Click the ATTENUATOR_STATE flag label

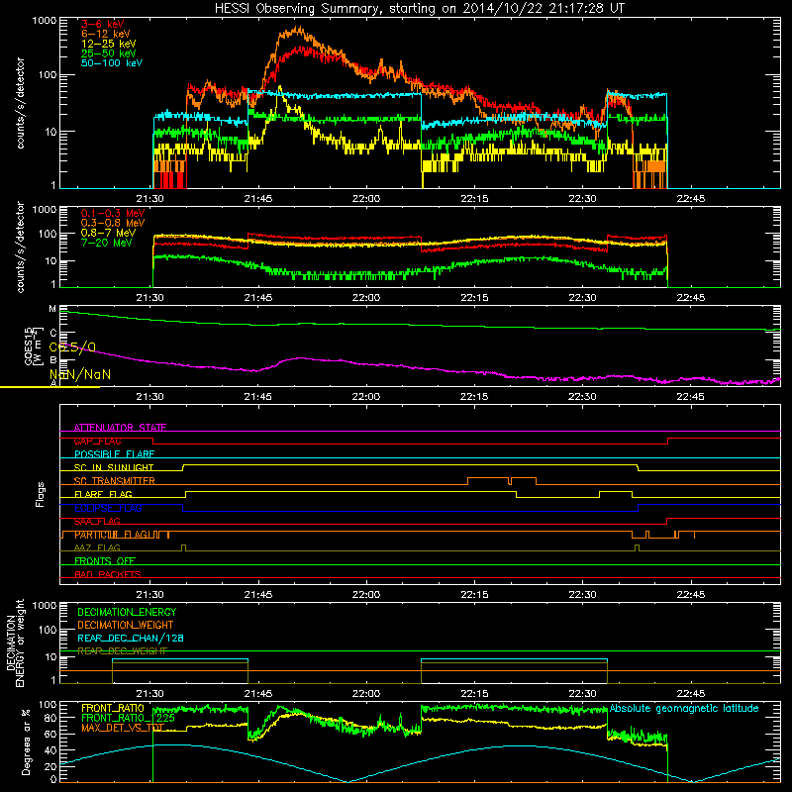click(x=120, y=428)
